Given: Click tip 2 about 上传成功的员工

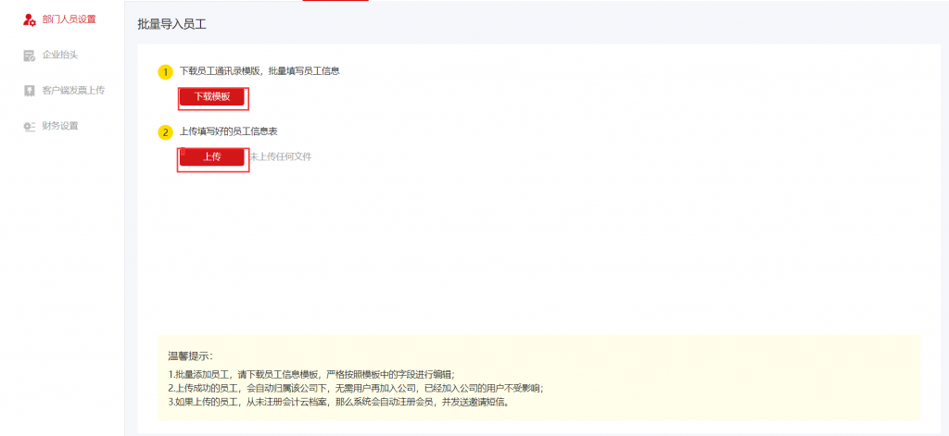Looking at the screenshot, I should [355, 388].
